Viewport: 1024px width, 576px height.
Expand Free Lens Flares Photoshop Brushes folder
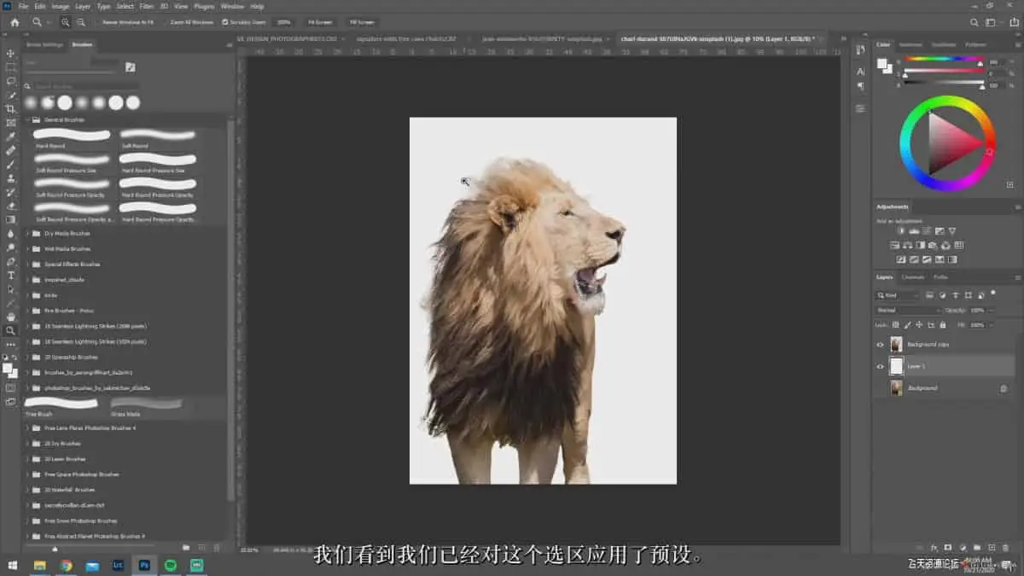pos(27,428)
